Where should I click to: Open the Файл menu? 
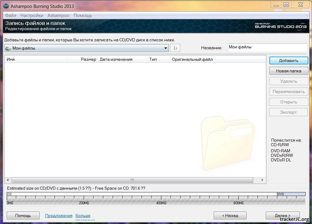[x=11, y=16]
